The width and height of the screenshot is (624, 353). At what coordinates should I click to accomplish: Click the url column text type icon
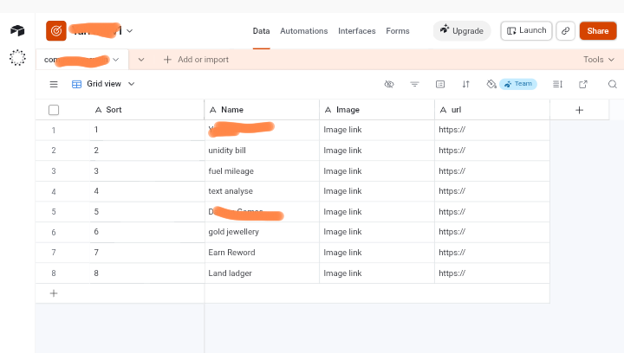443,110
